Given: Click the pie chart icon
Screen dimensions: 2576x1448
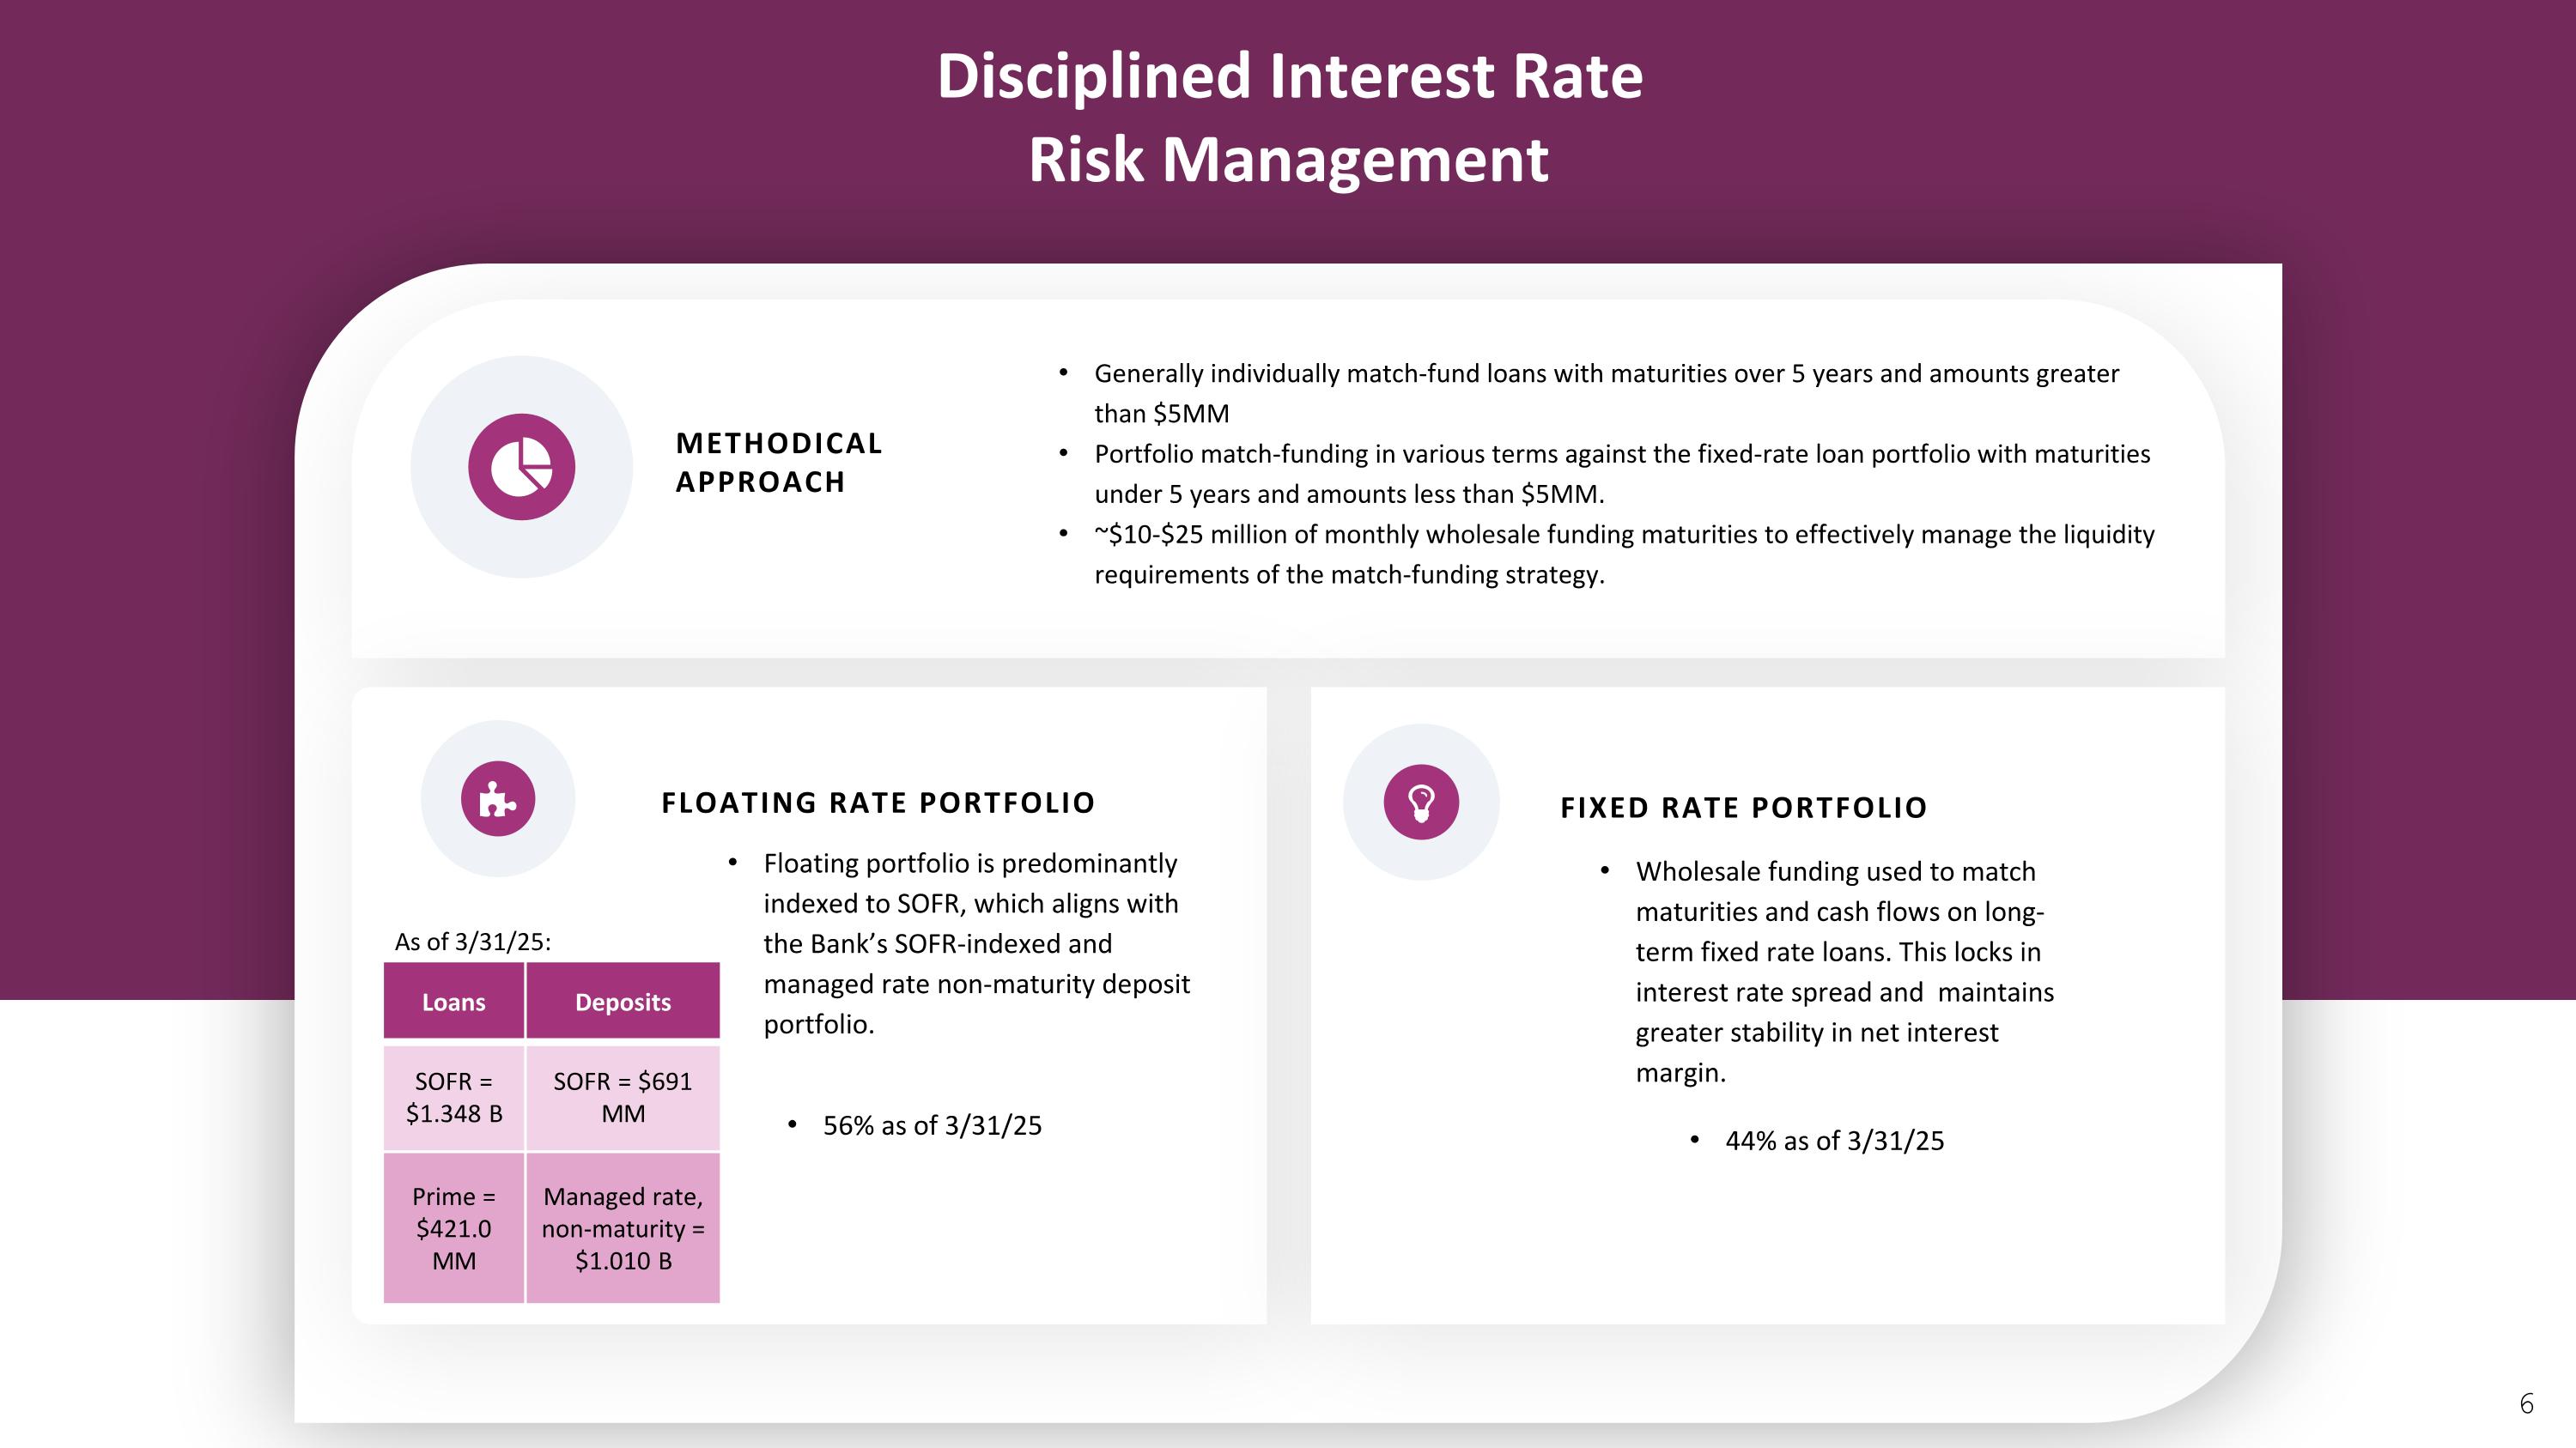Looking at the screenshot, I should (521, 467).
